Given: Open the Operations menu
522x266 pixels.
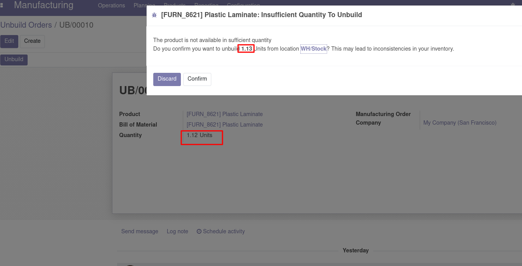Looking at the screenshot, I should tap(111, 5).
